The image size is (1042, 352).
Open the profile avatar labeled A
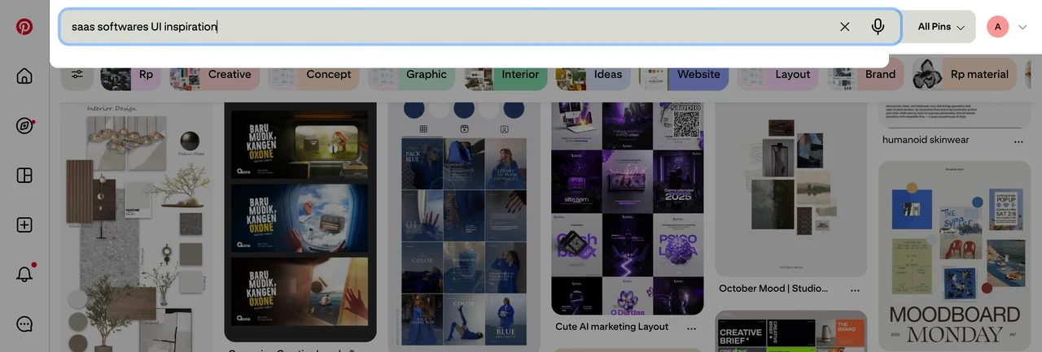998,27
